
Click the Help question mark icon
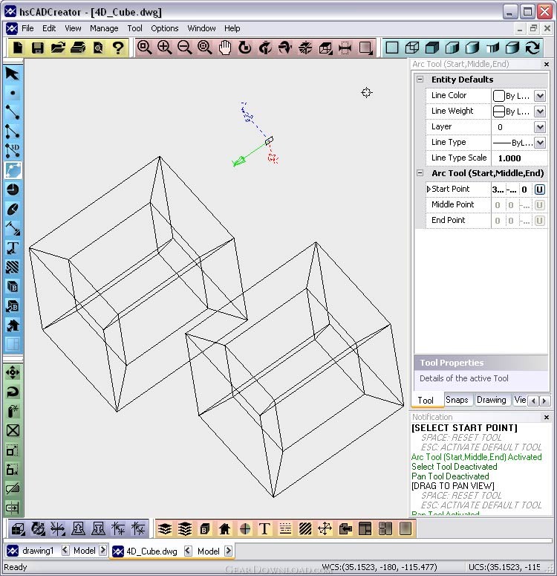tap(118, 48)
